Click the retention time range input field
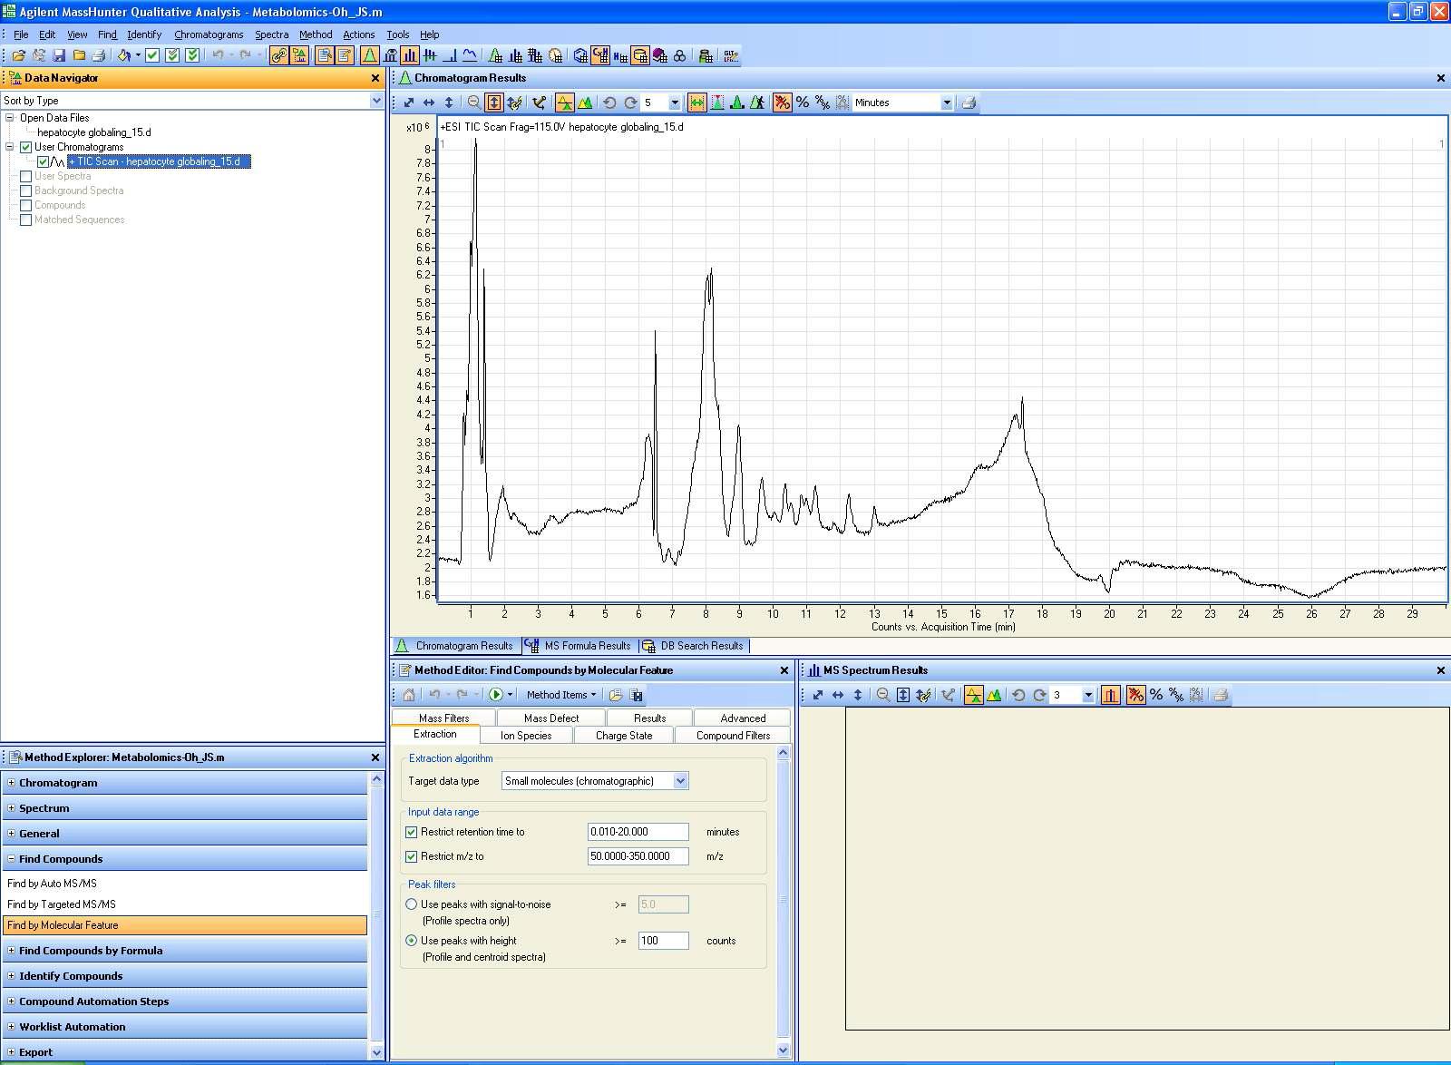Viewport: 1451px width, 1065px height. pyautogui.click(x=638, y=832)
